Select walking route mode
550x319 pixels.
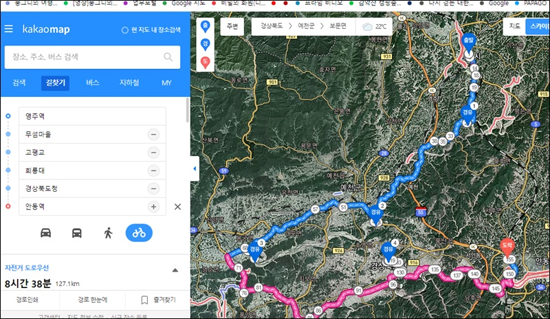(108, 233)
